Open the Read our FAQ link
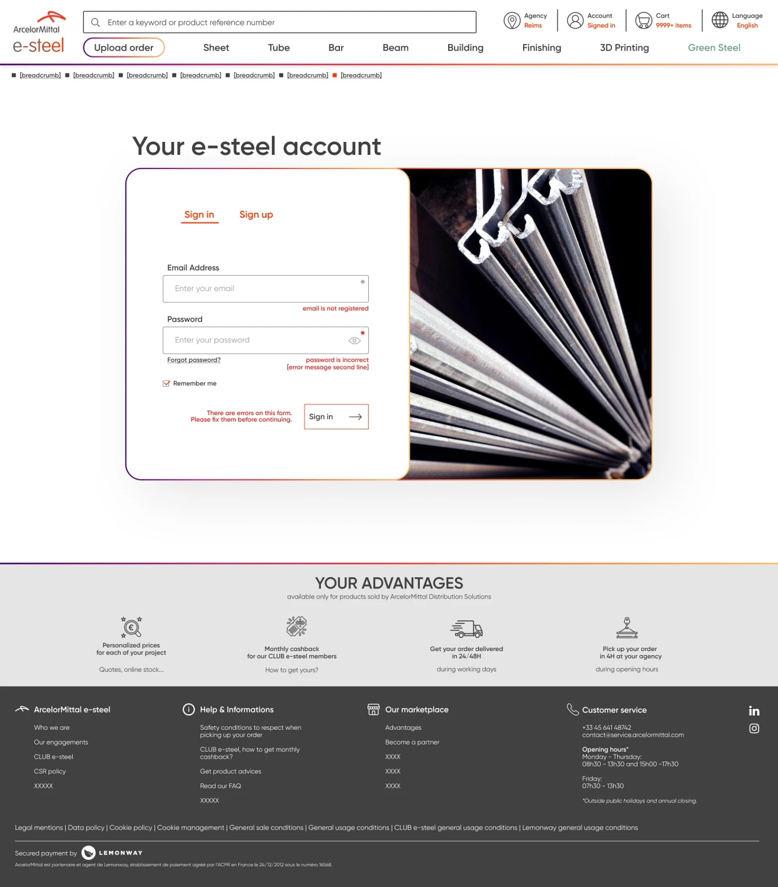This screenshot has height=887, width=778. [x=221, y=786]
